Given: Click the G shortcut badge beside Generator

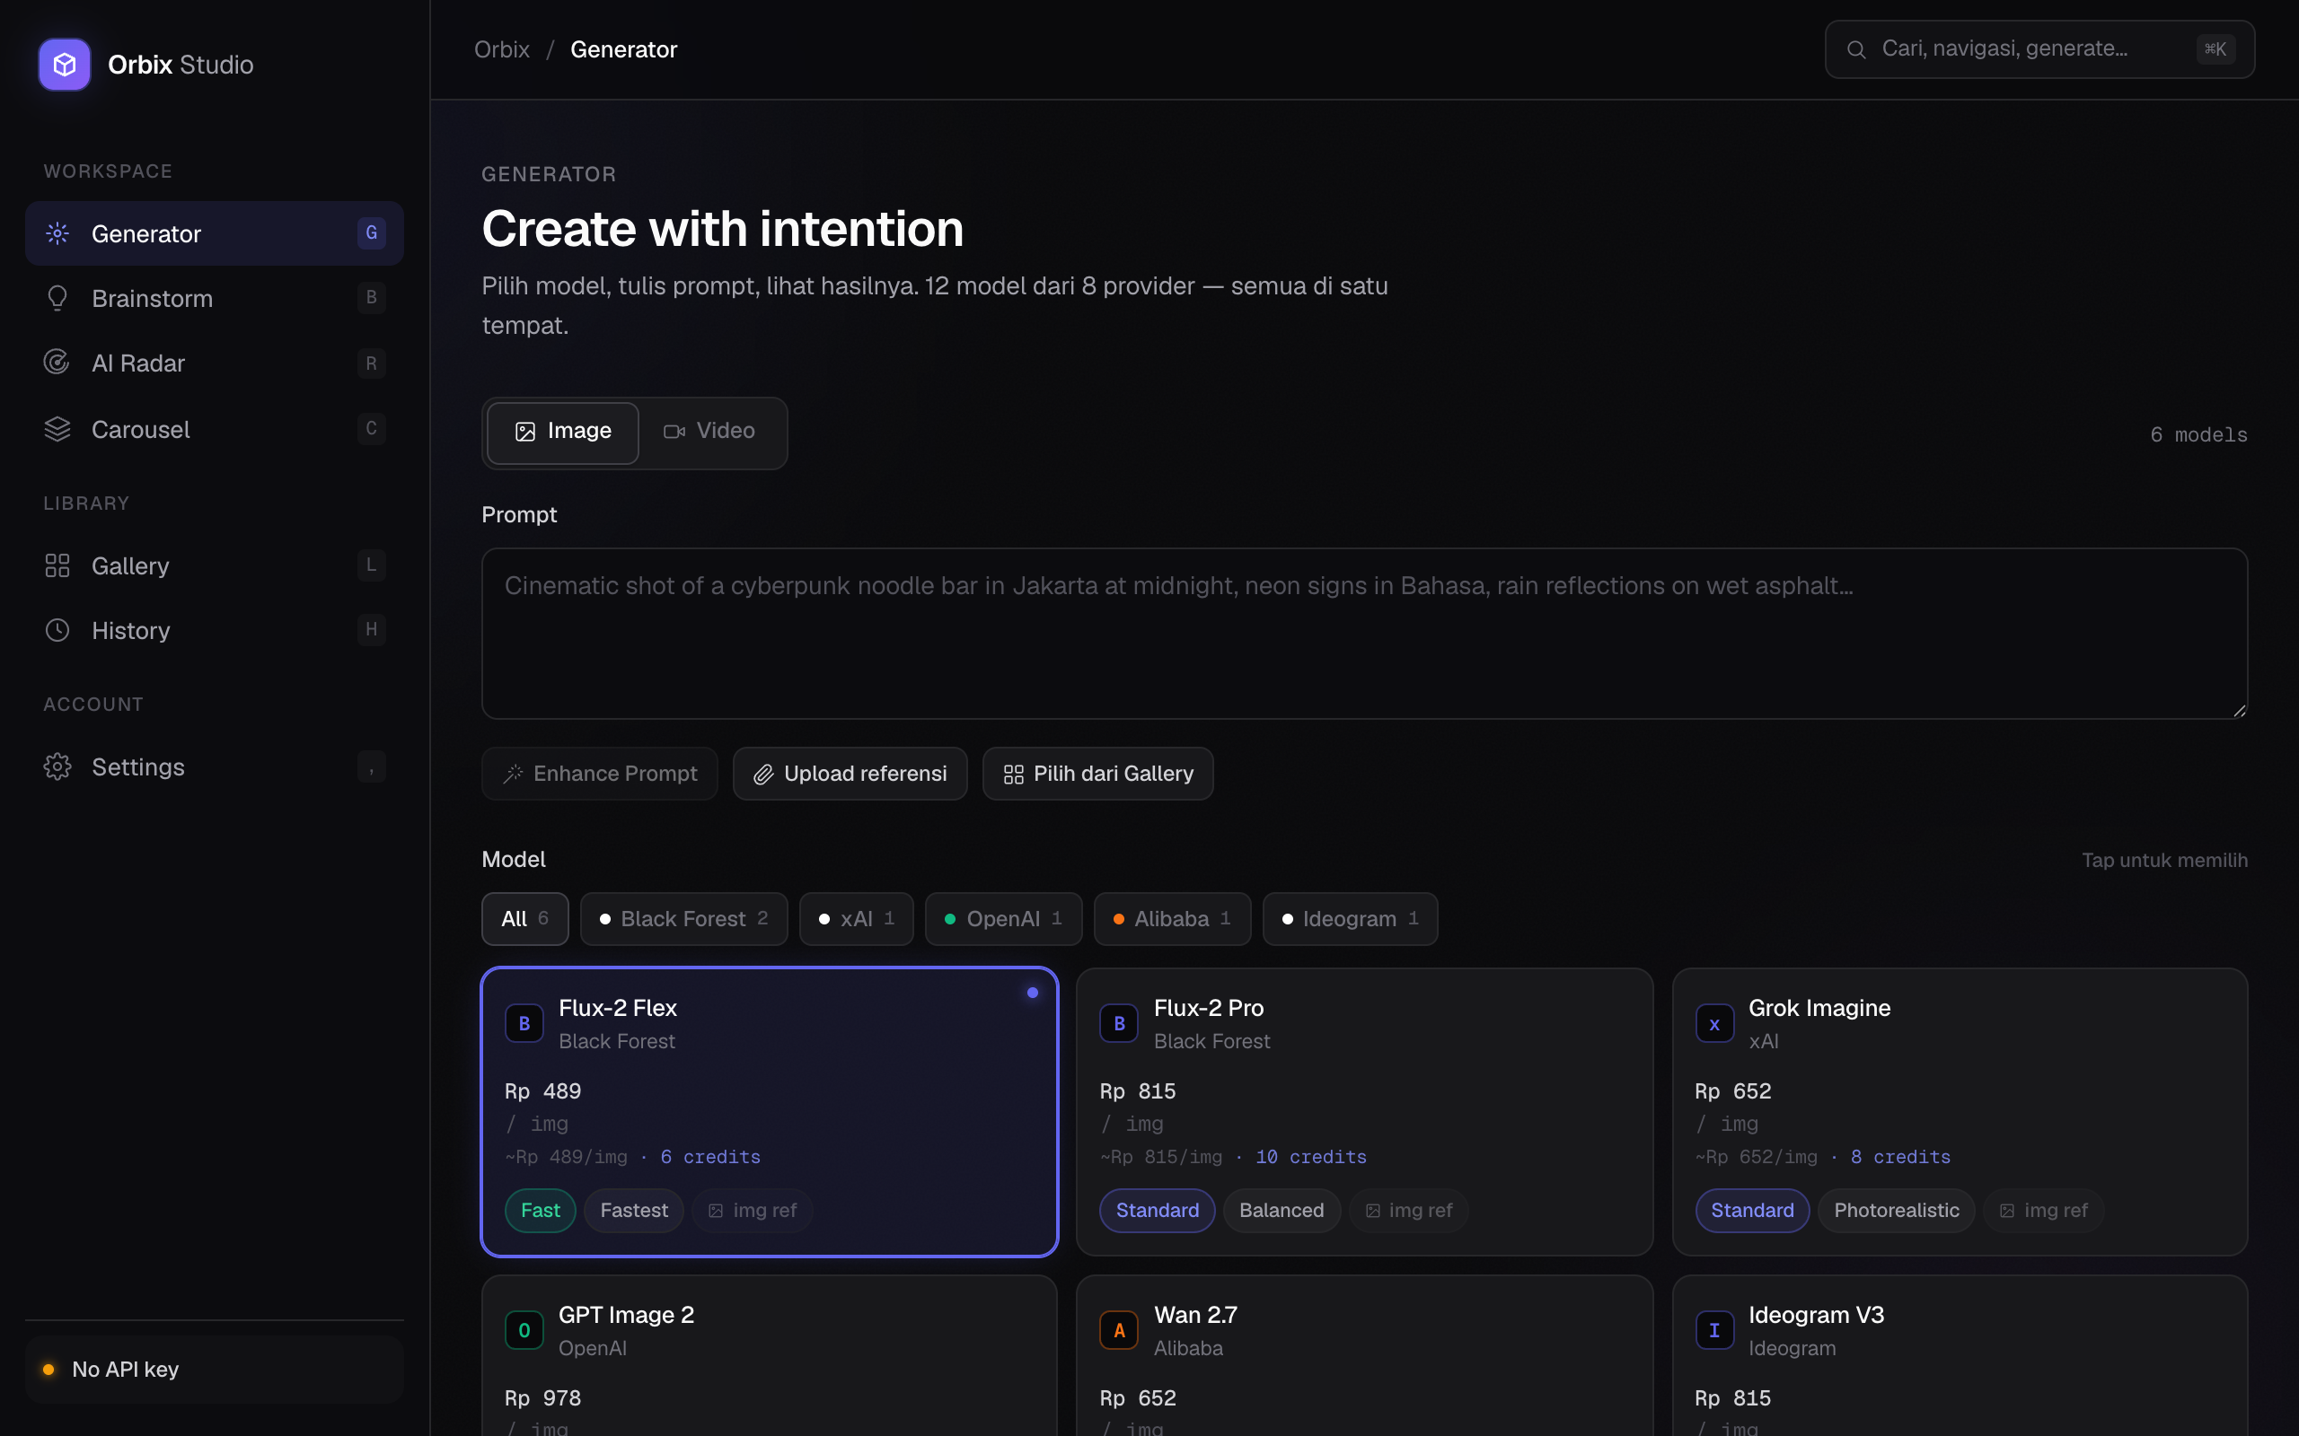Looking at the screenshot, I should (372, 232).
